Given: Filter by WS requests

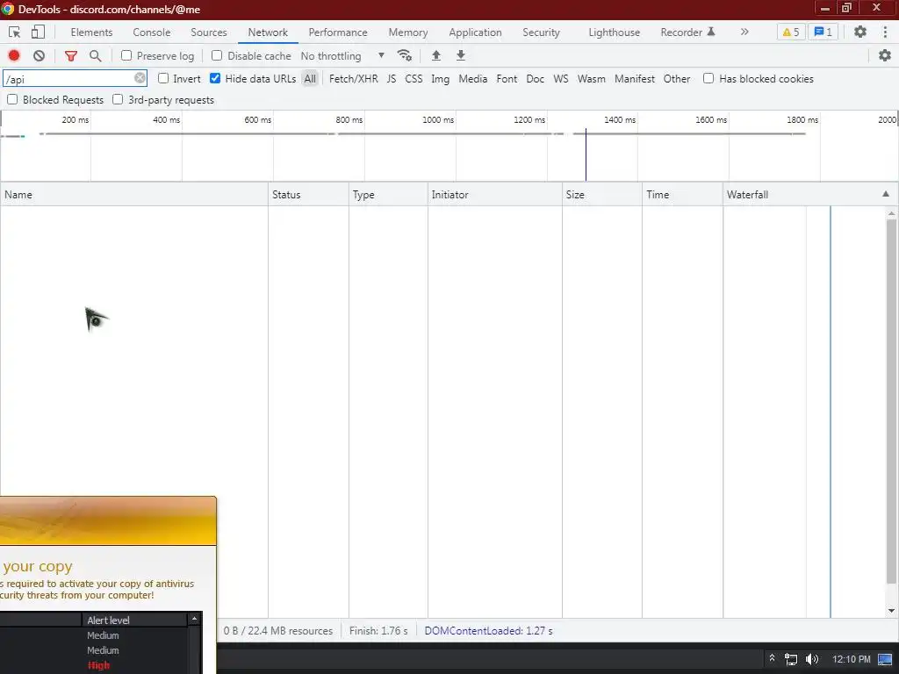Looking at the screenshot, I should 561,79.
